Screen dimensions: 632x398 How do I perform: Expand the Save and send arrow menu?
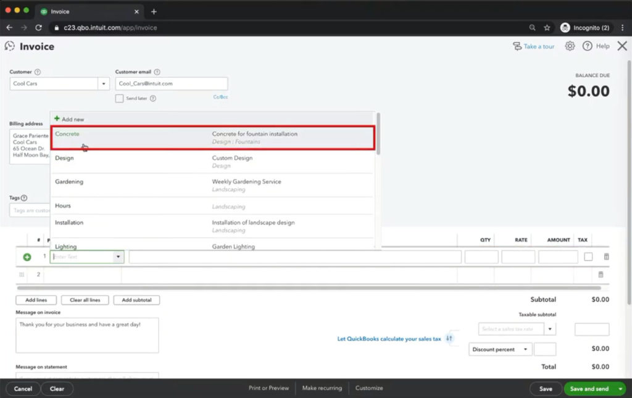[x=620, y=389]
